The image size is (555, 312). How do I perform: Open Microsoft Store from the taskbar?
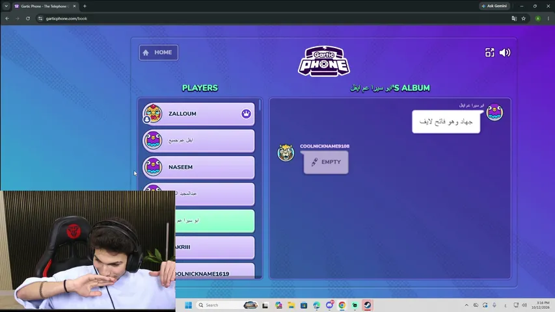(x=304, y=305)
